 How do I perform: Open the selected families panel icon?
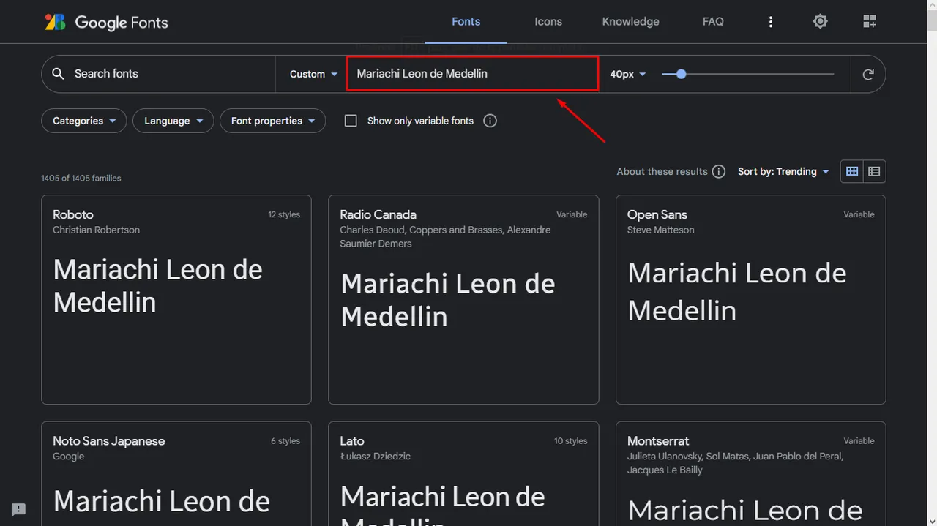[x=870, y=22]
